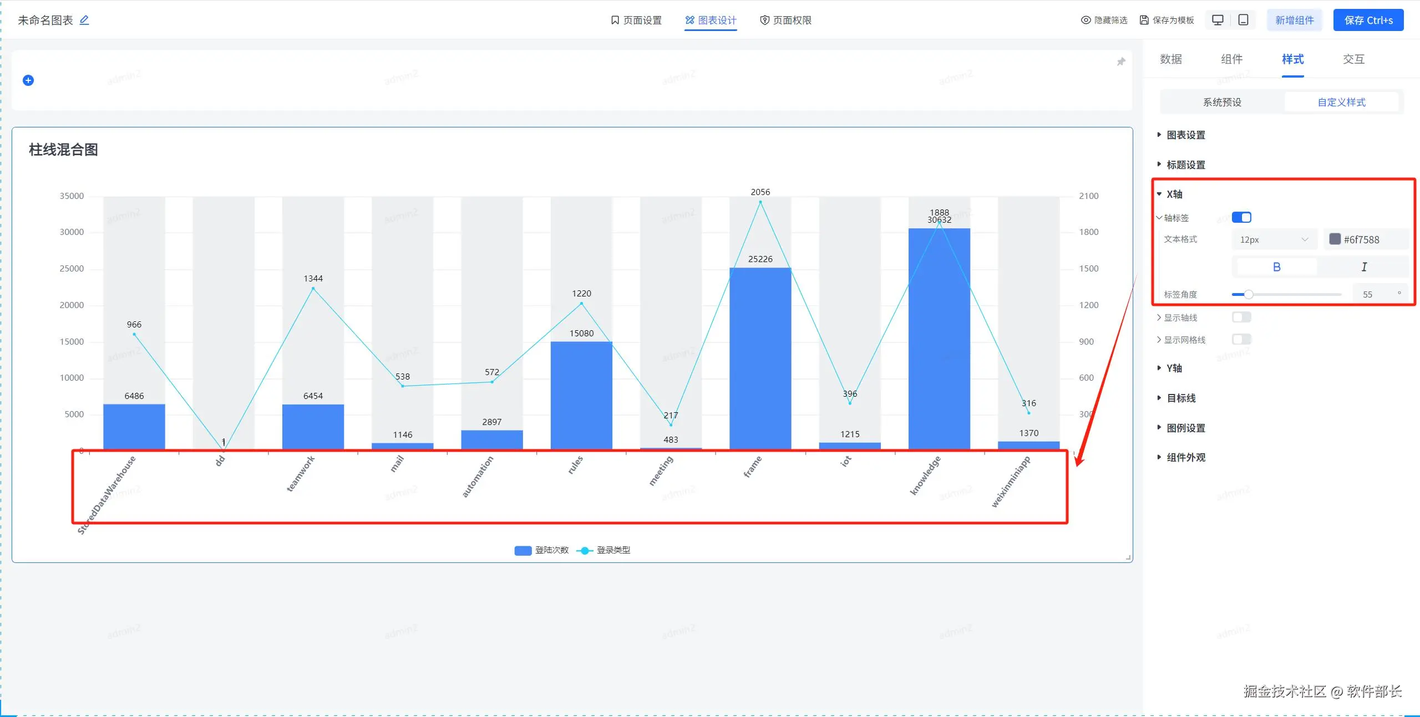Screen dimensions: 1420x717
Task: Click the 保存 Ctrl+s button
Action: click(1368, 20)
